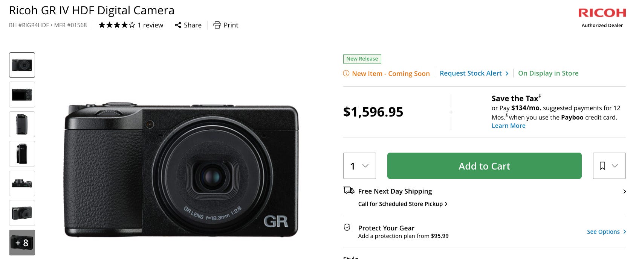Click the Print icon

point(217,25)
